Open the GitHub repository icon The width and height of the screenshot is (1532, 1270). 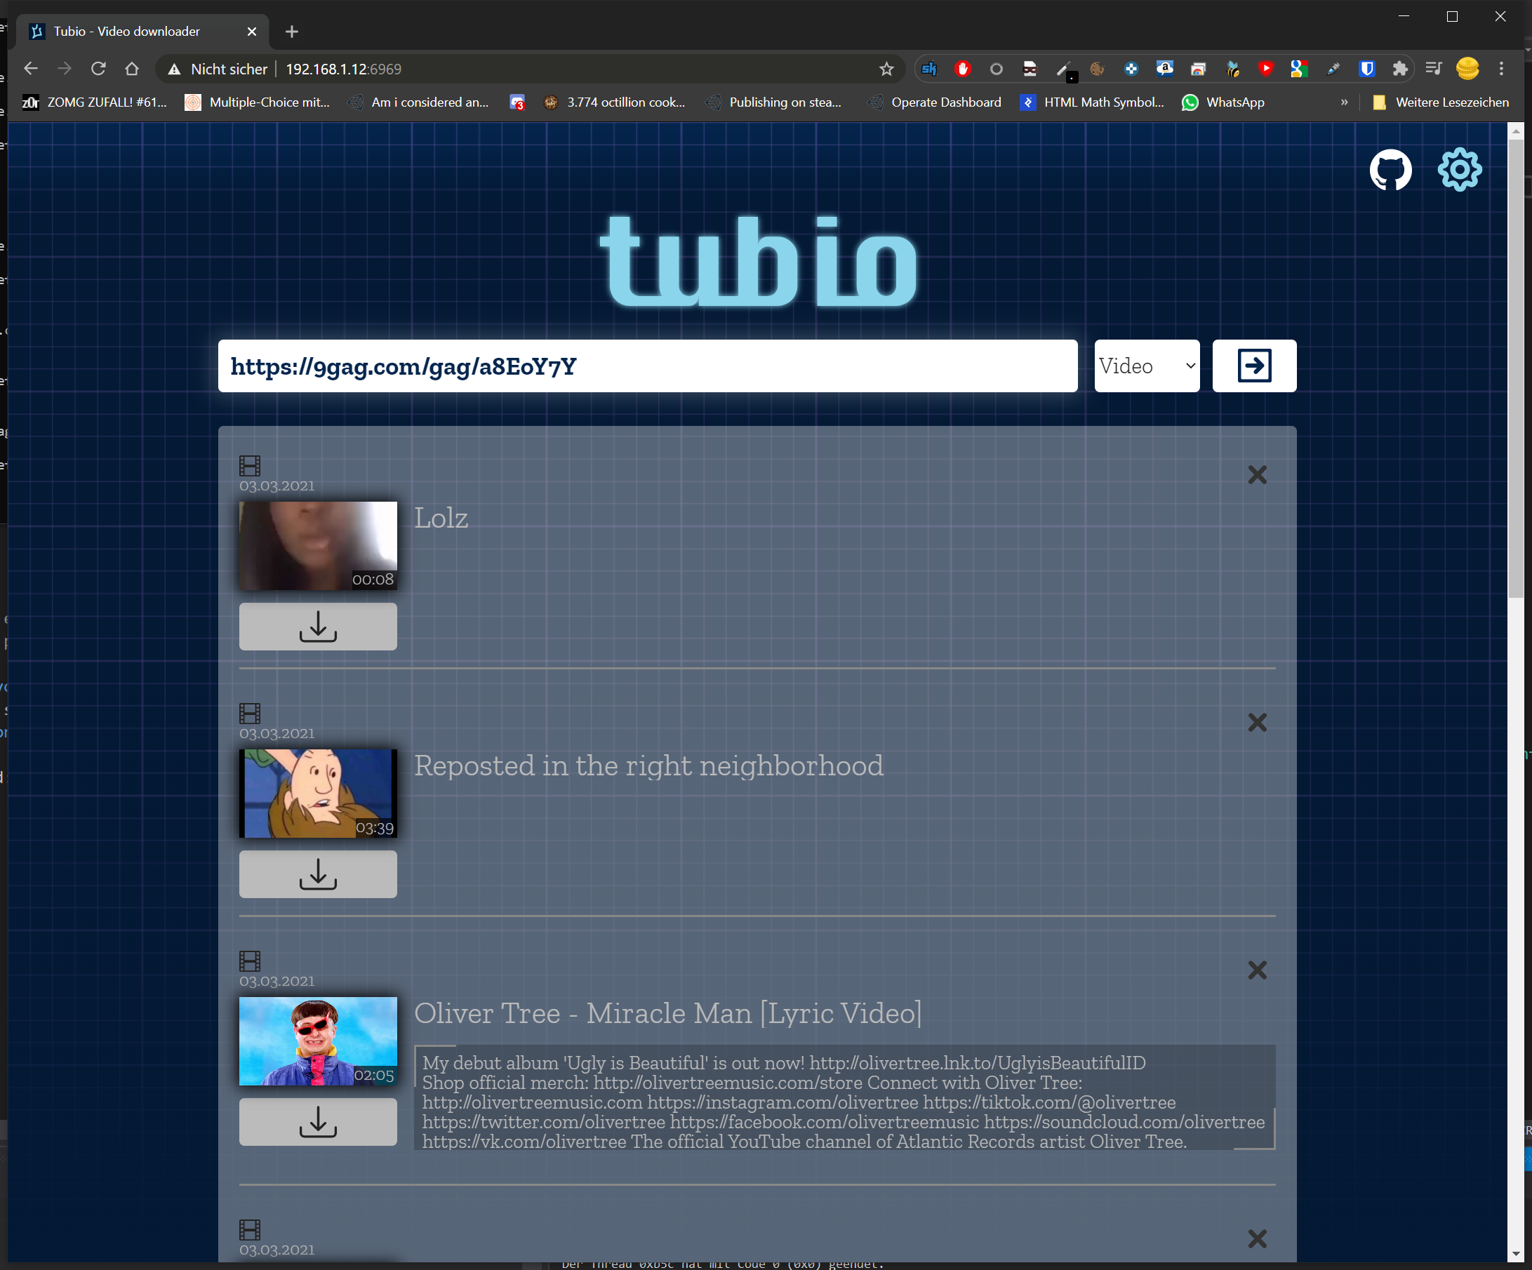coord(1390,170)
